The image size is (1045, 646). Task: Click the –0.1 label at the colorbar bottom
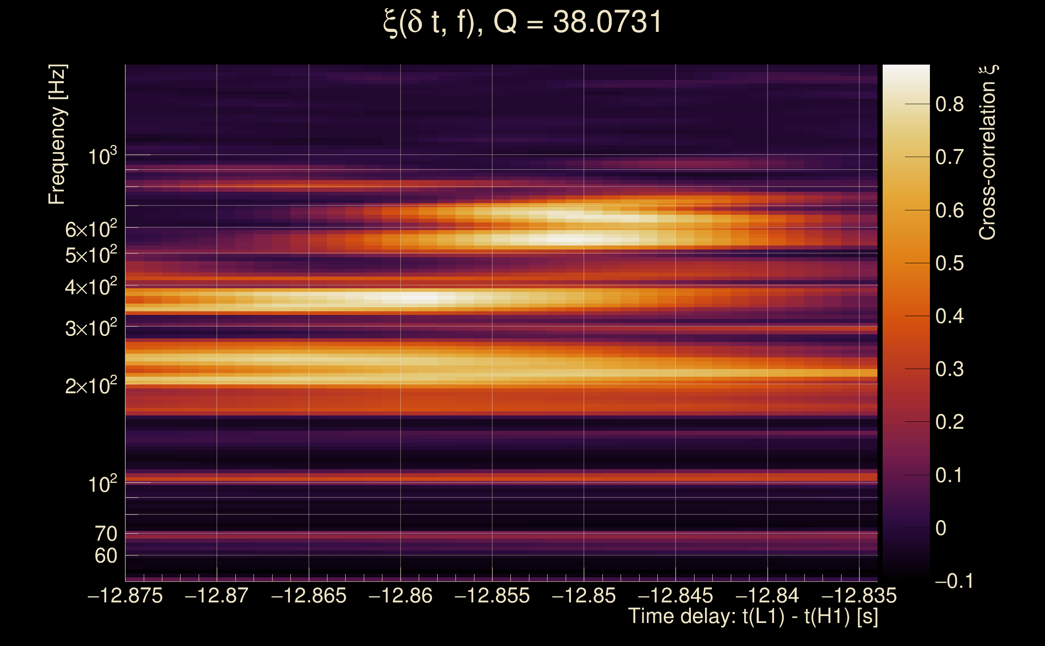pos(954,581)
